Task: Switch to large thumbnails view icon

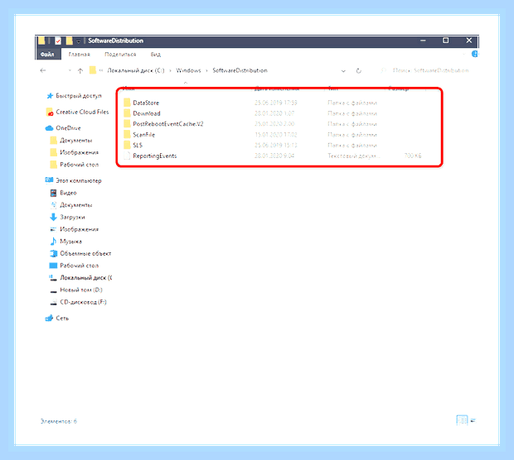Action: (473, 420)
